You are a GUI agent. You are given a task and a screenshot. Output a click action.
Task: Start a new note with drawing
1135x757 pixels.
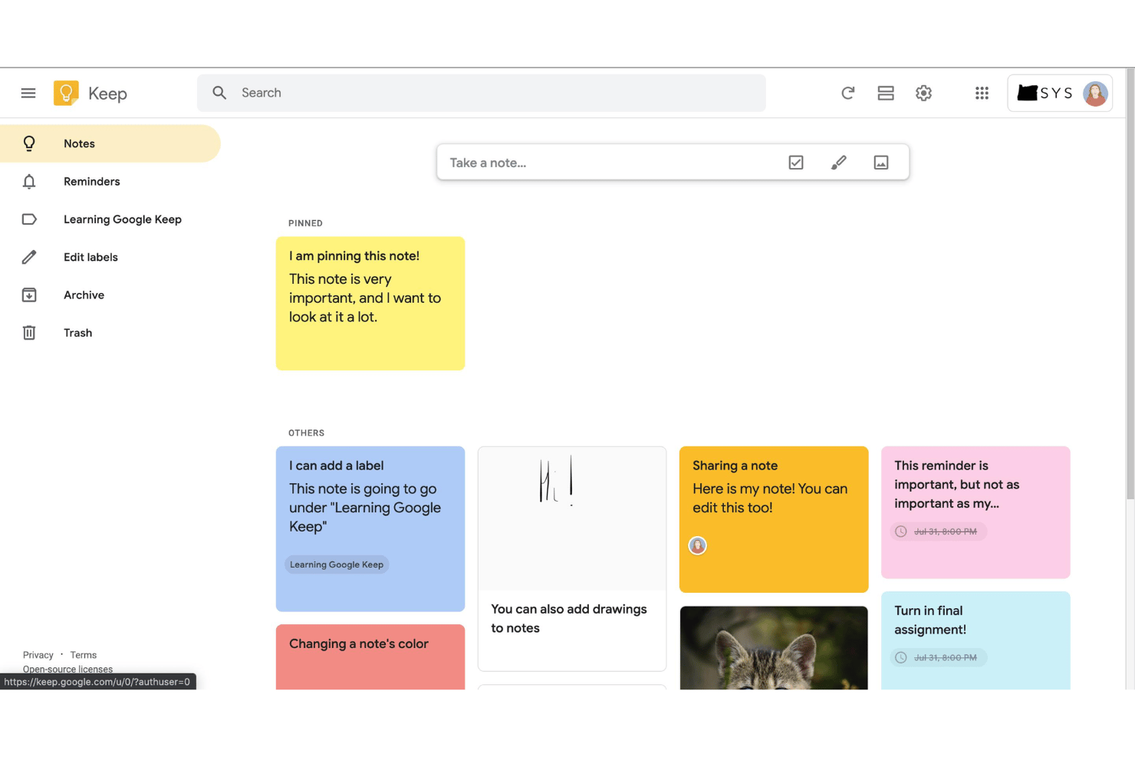838,163
